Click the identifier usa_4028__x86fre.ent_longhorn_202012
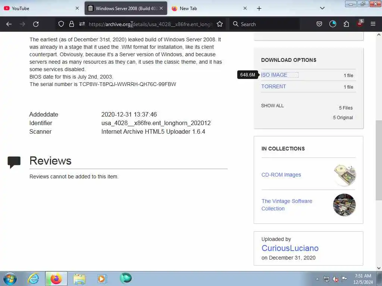The height and width of the screenshot is (286, 382). click(156, 123)
